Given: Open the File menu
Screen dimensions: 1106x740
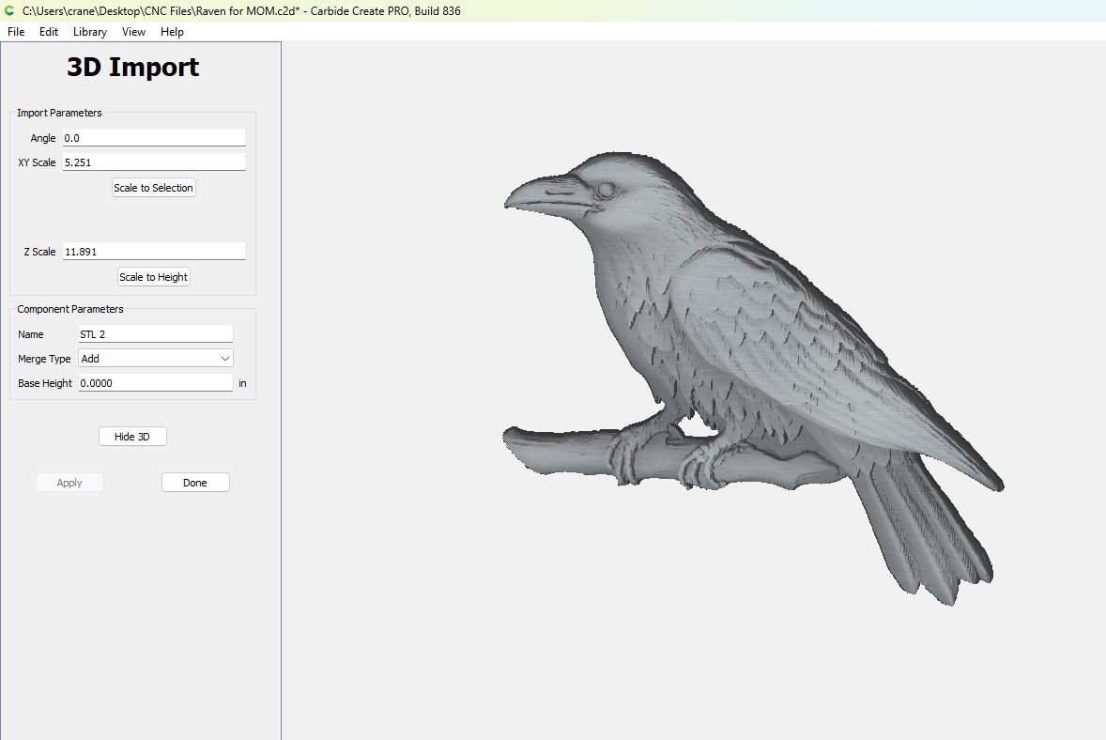Looking at the screenshot, I should pos(16,32).
